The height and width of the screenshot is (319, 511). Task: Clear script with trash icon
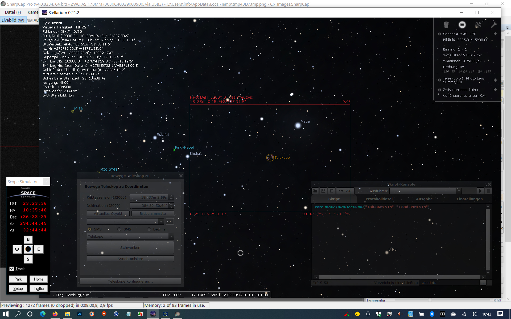(332, 191)
